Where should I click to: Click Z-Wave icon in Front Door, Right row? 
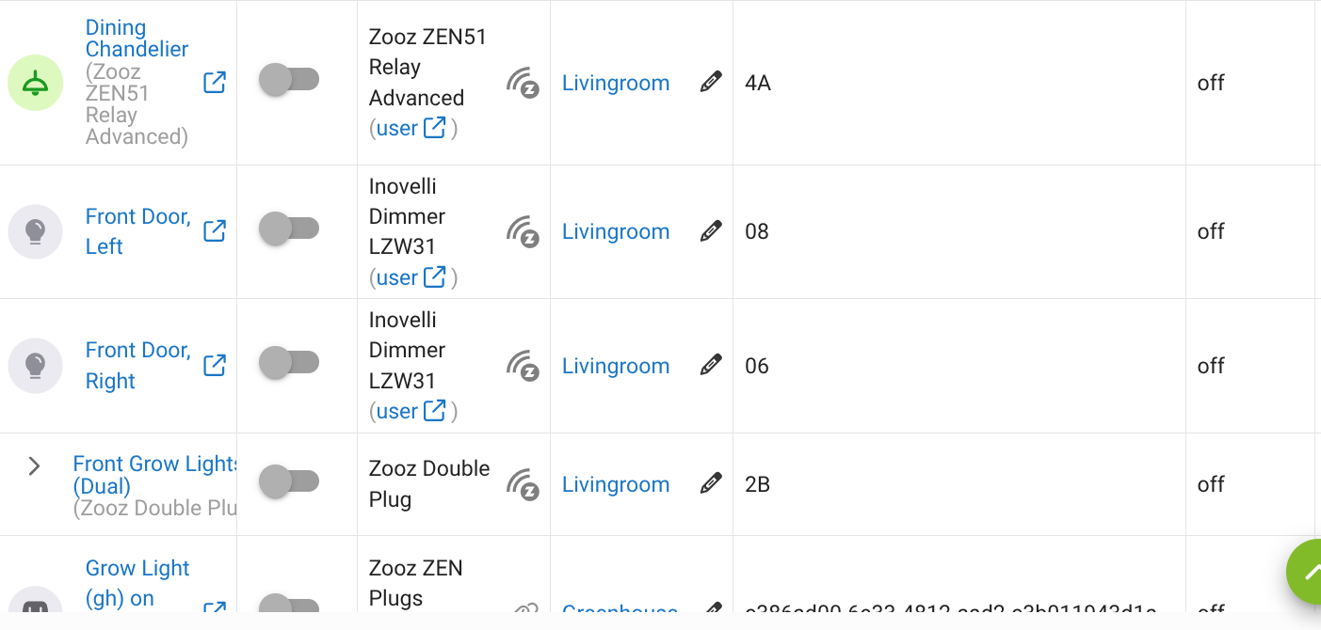click(523, 366)
